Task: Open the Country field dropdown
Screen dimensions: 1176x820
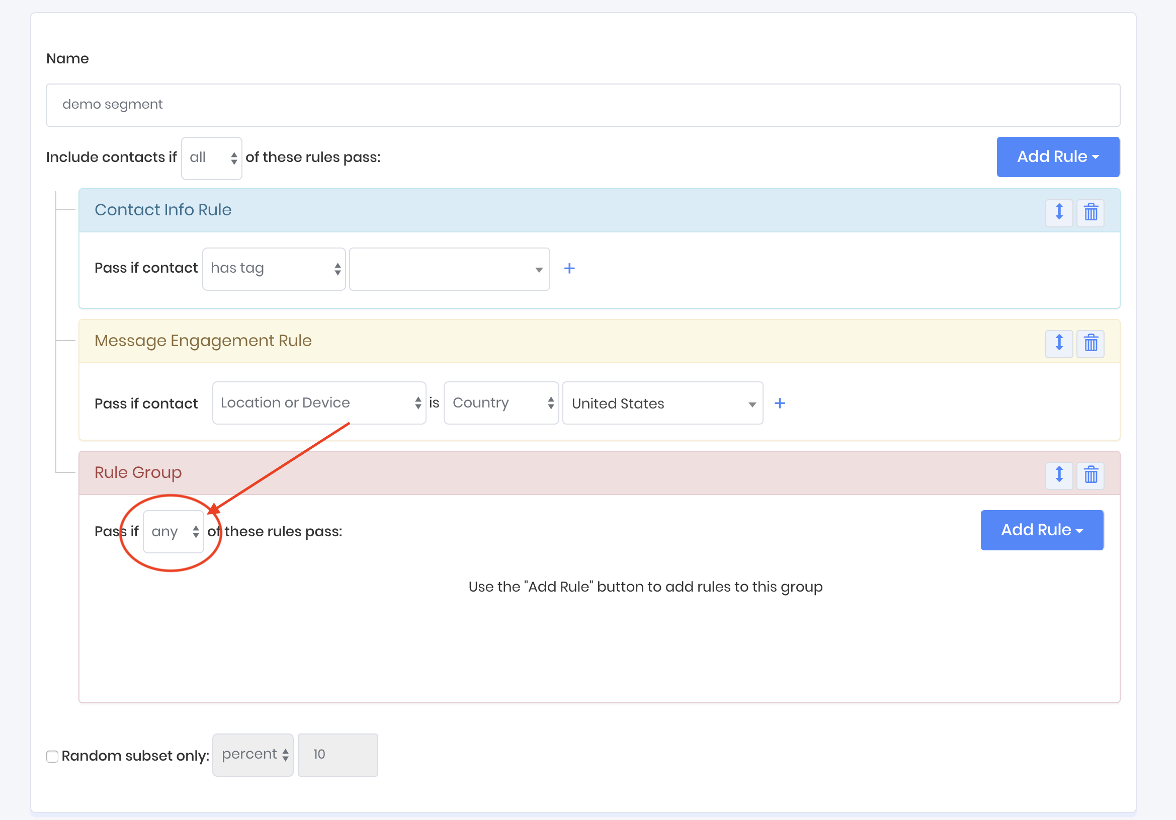Action: coord(501,403)
